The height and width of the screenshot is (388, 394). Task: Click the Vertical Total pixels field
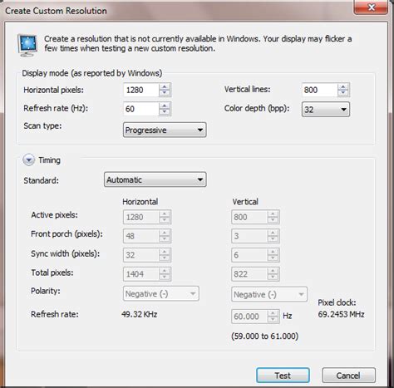point(249,274)
